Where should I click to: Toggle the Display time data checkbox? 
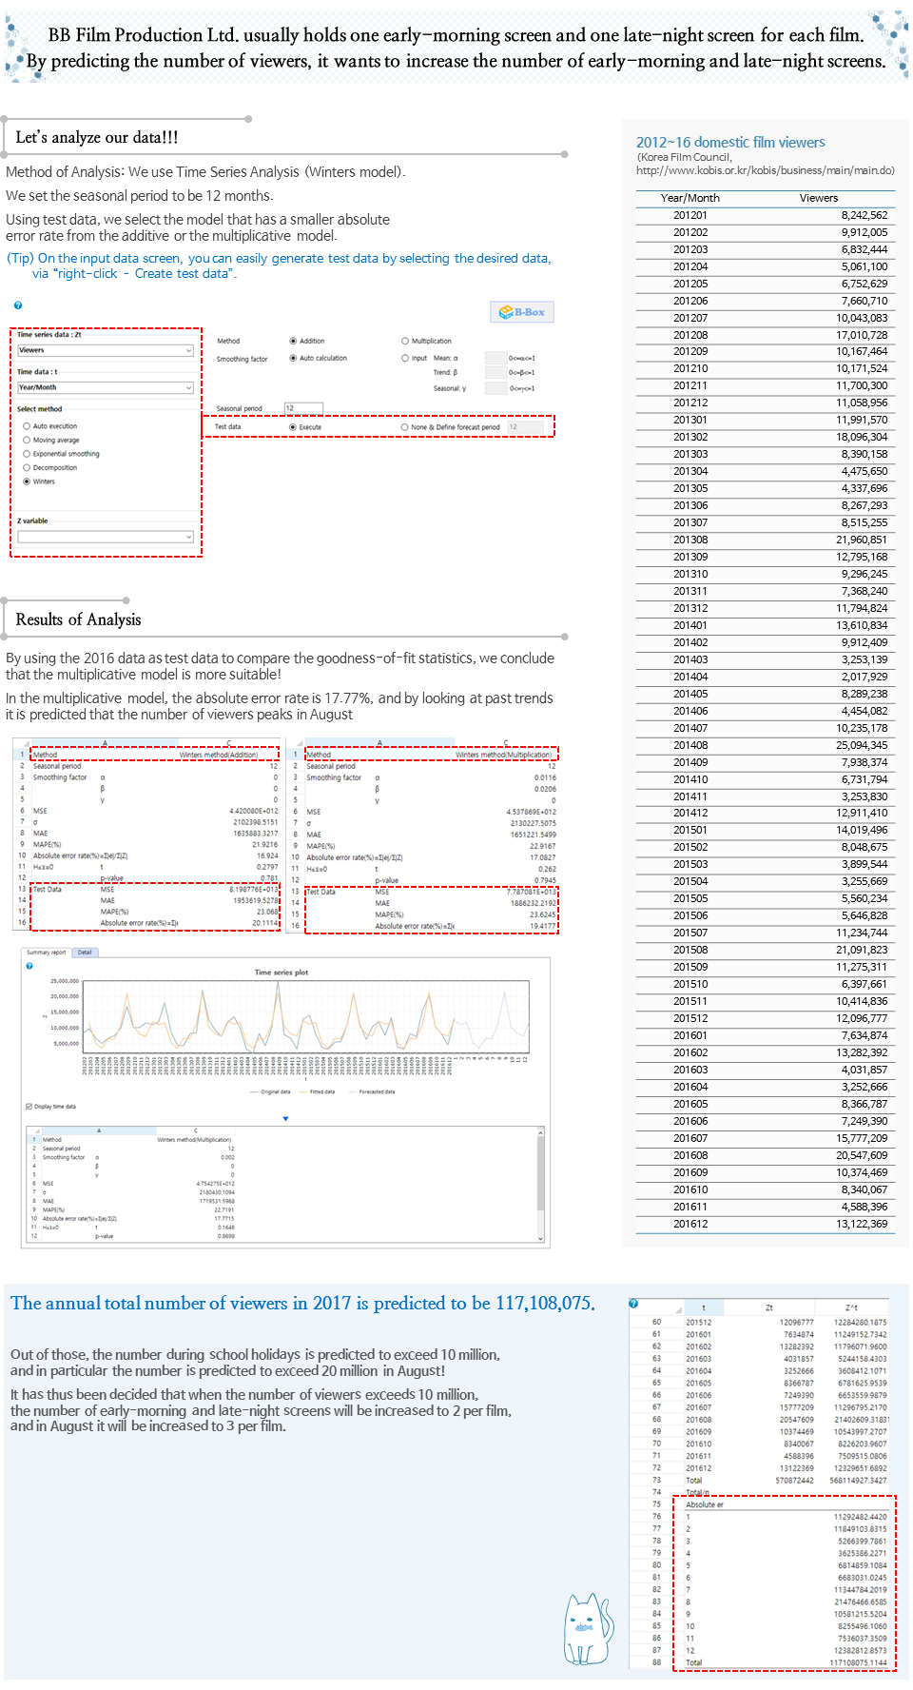(29, 1107)
